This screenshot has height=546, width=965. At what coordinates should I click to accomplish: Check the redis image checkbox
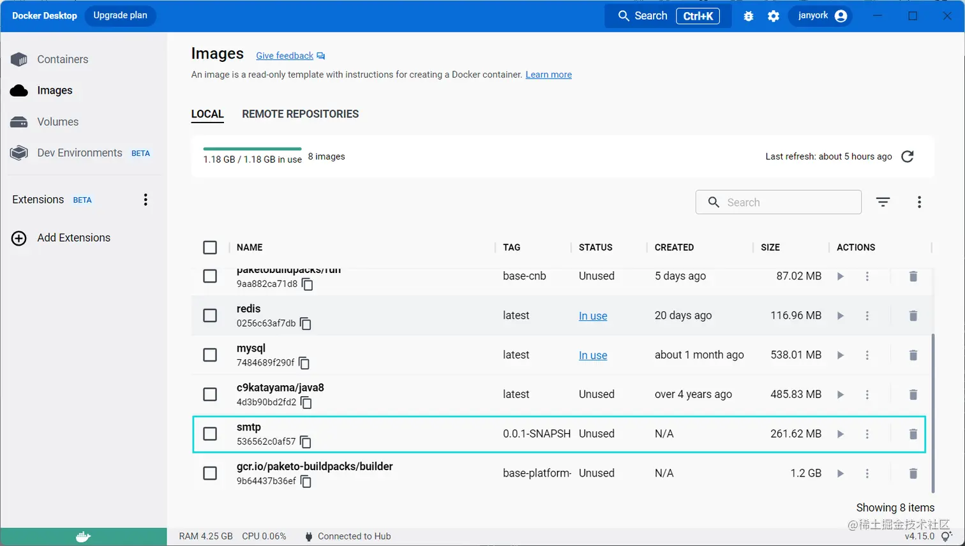pos(210,316)
